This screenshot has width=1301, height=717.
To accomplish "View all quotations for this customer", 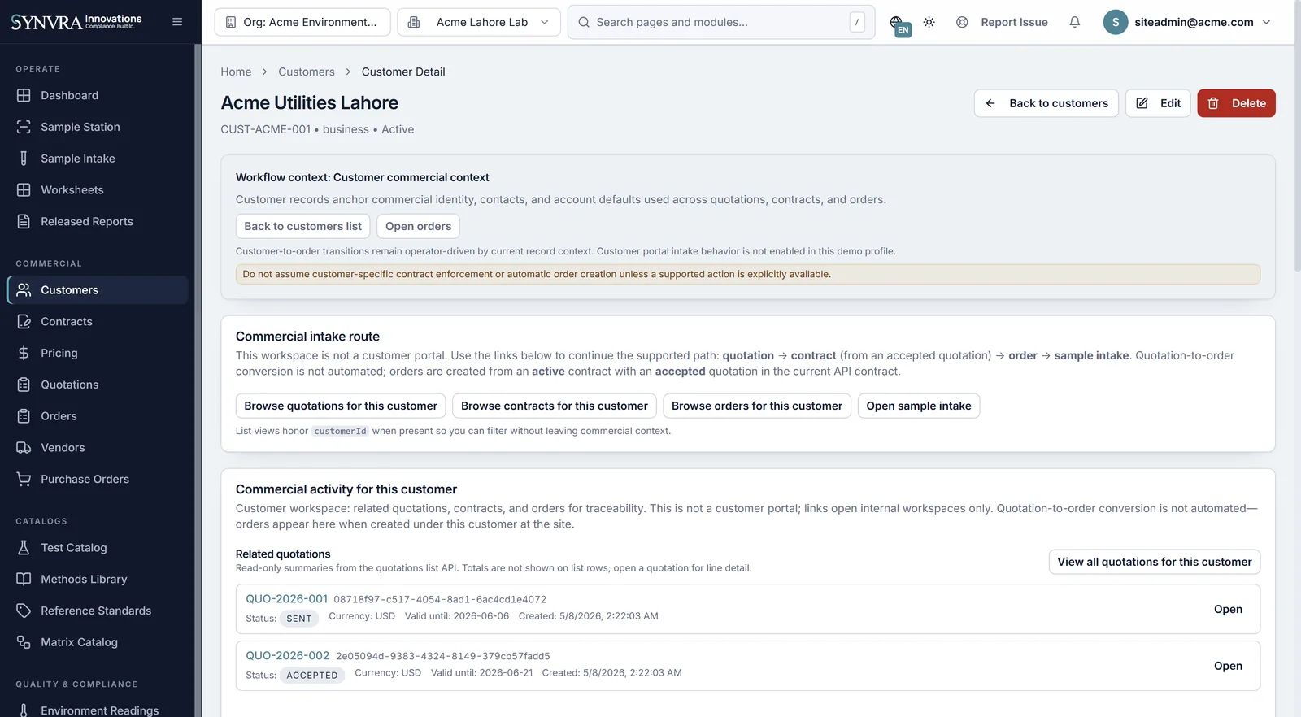I will (1155, 562).
